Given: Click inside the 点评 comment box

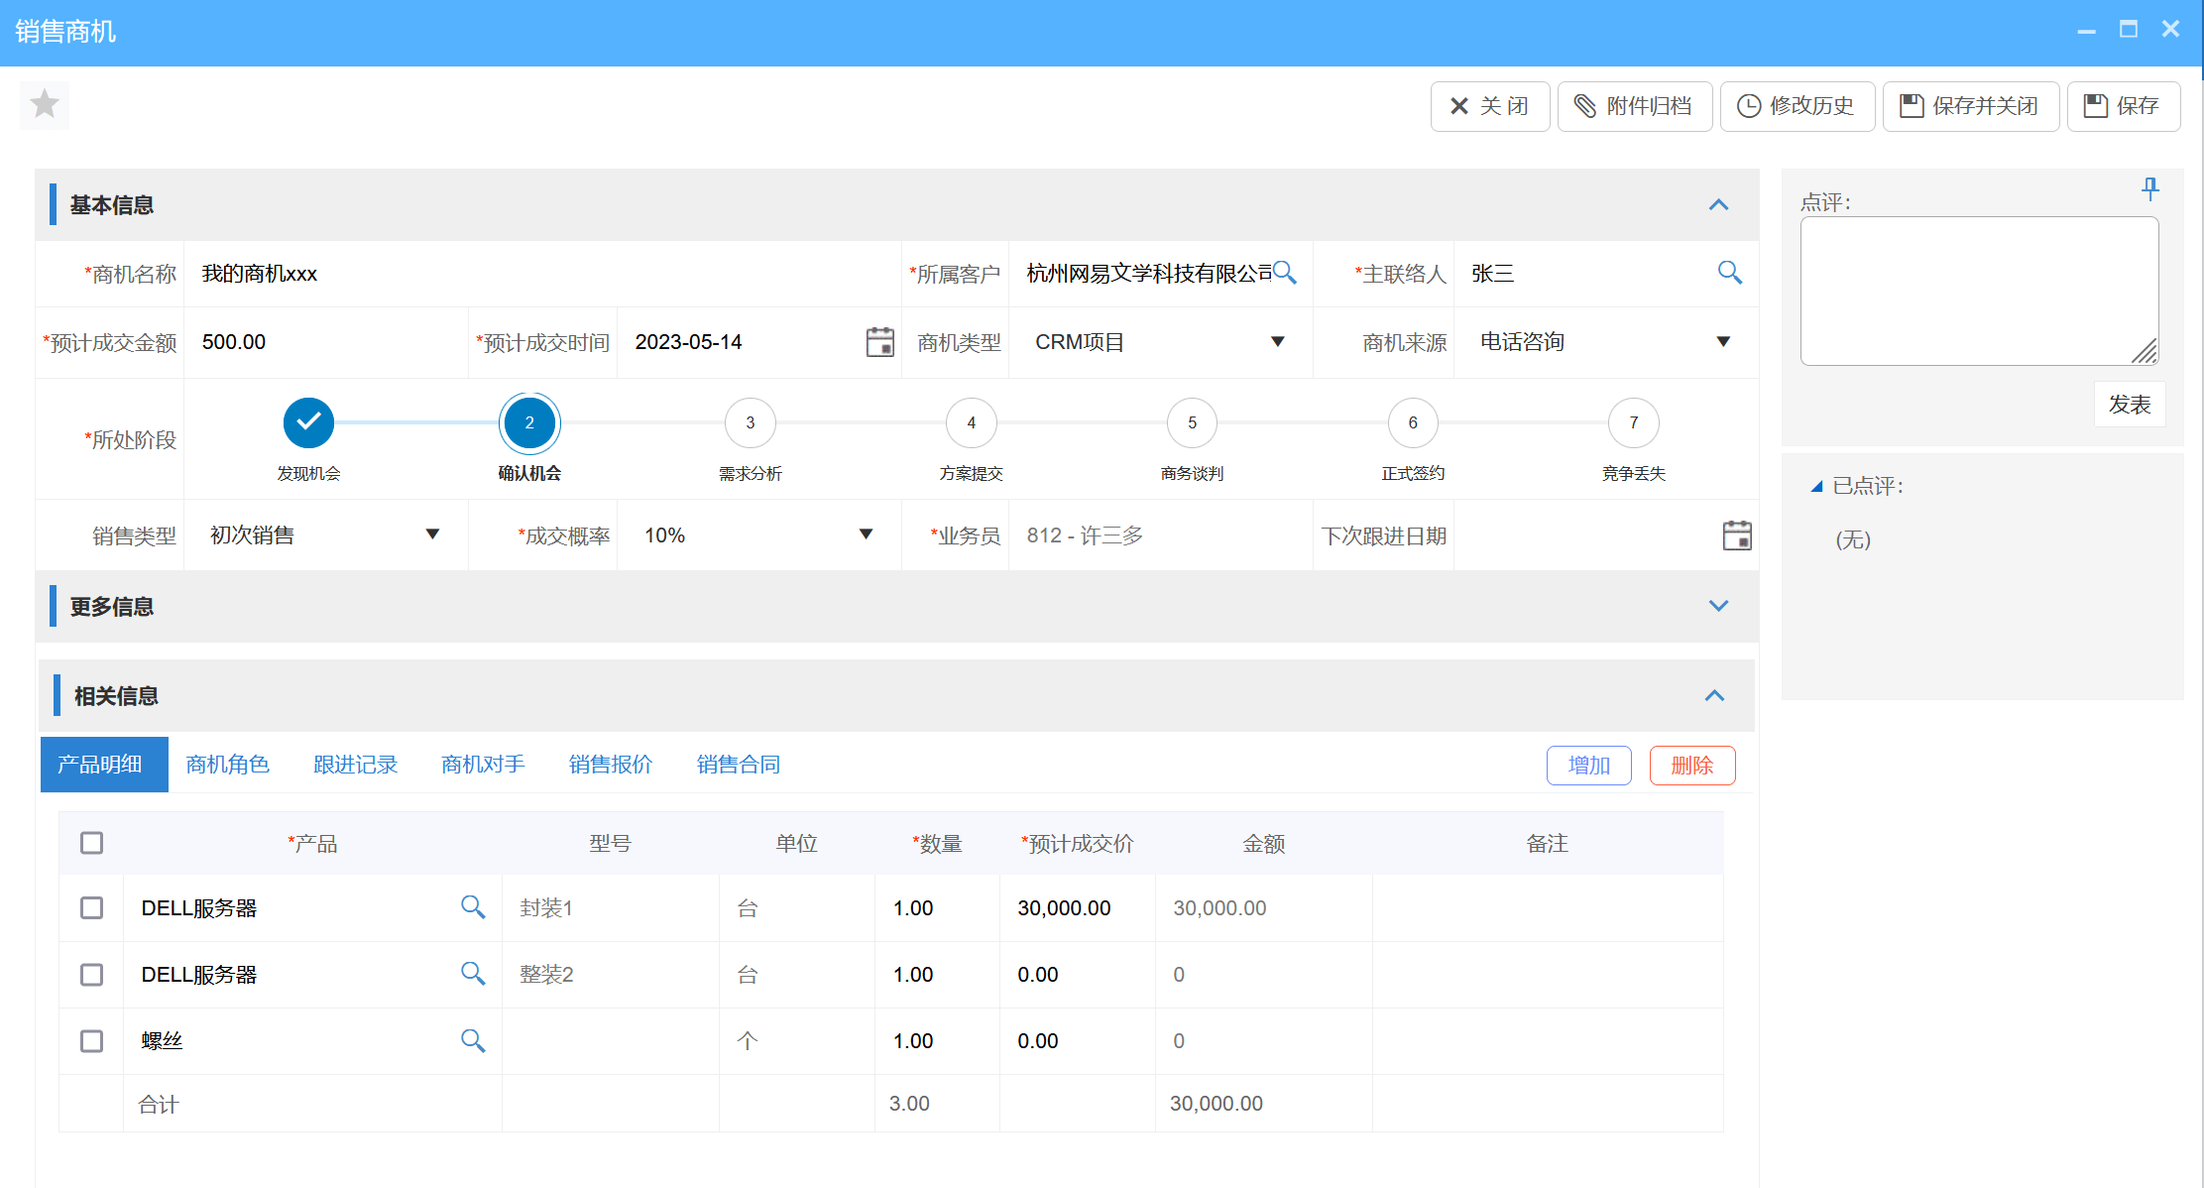Looking at the screenshot, I should 1979,290.
